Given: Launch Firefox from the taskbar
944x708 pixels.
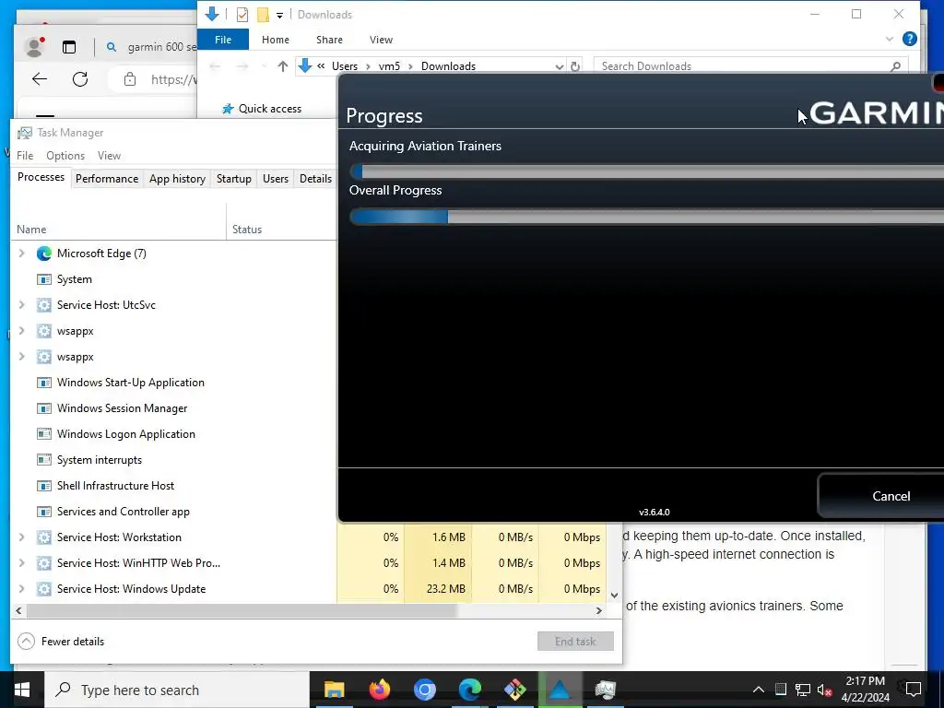Looking at the screenshot, I should click(x=379, y=690).
